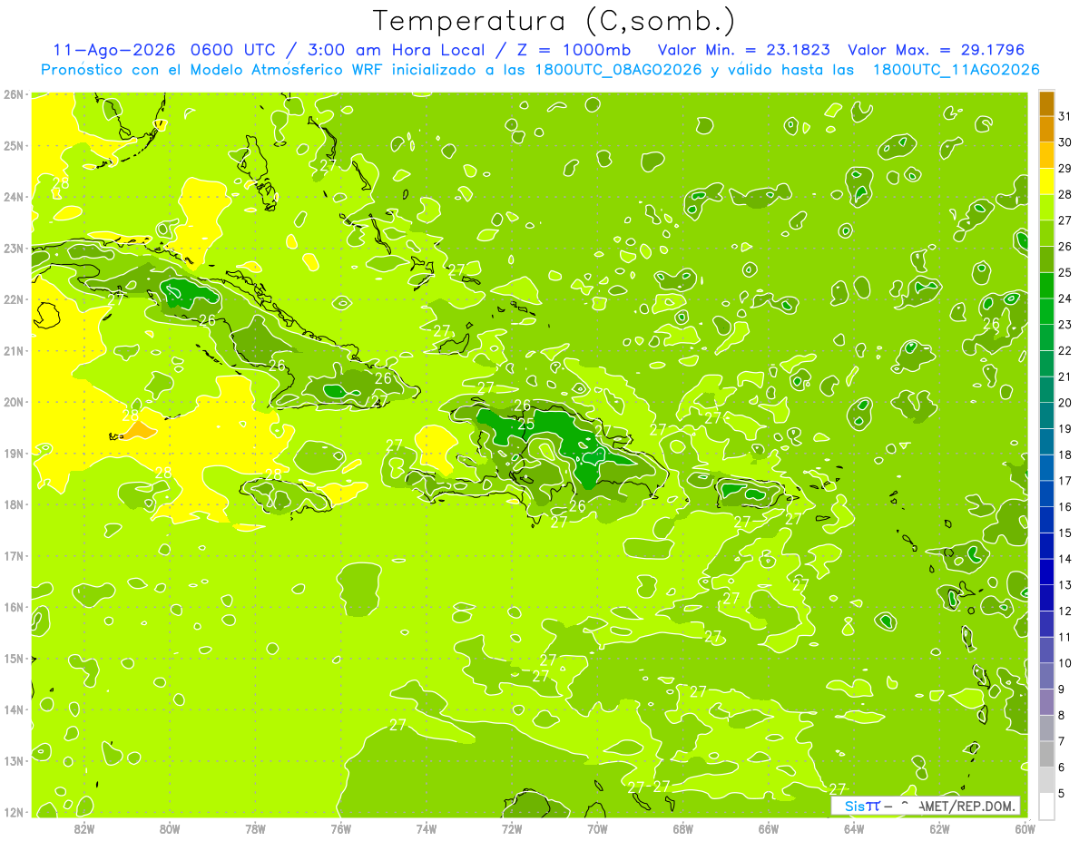This screenshot has width=1089, height=841.
Task: Click the '72W' longitude axis label
Action: pos(512,828)
